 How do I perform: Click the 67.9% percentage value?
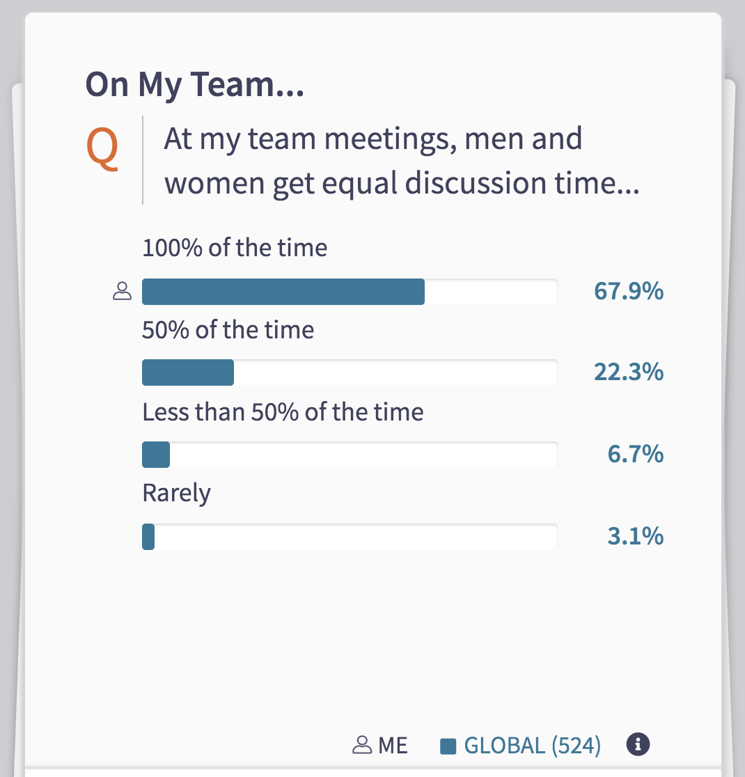pyautogui.click(x=629, y=291)
